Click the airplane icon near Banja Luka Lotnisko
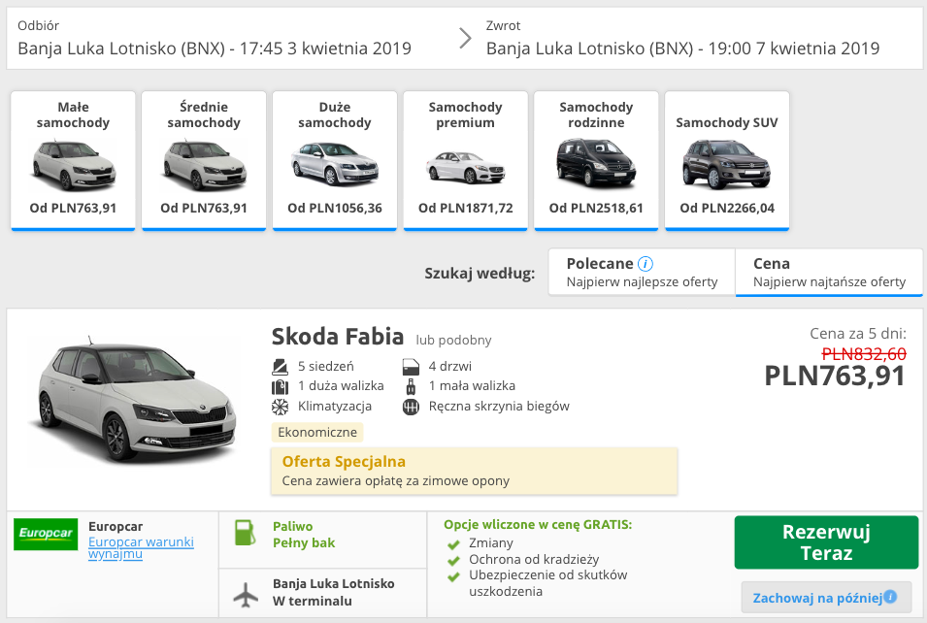927x623 pixels. coord(246,593)
